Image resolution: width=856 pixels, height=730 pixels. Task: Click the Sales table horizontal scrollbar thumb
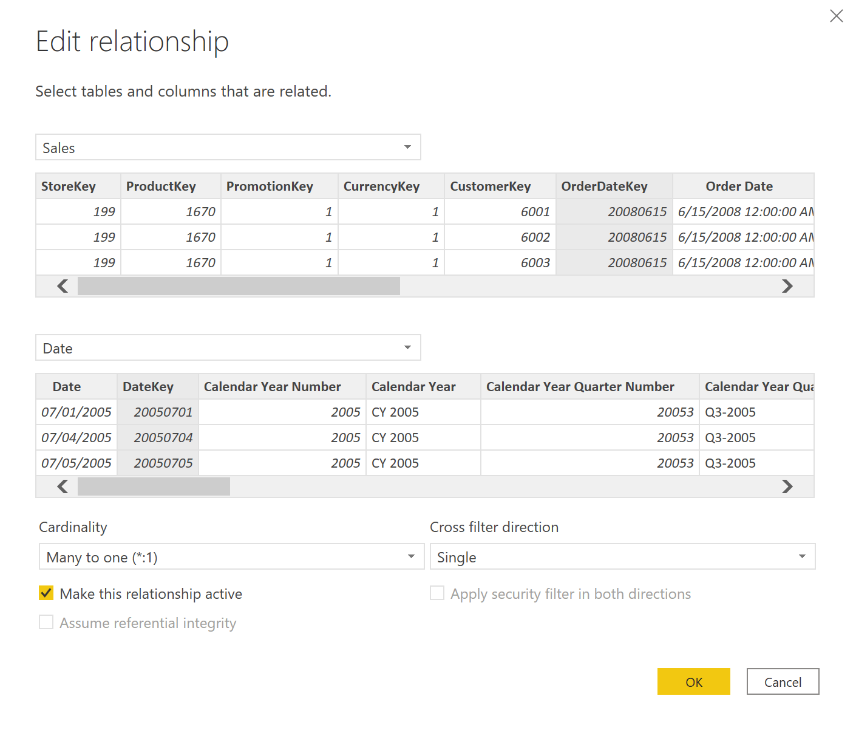click(x=239, y=286)
